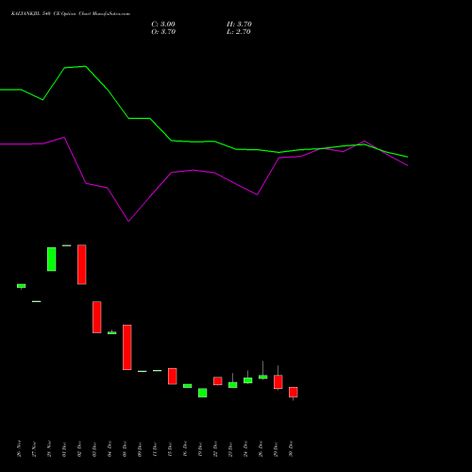Select the tiny green candle for 04 Dec
The width and height of the screenshot is (472, 472).
click(112, 332)
